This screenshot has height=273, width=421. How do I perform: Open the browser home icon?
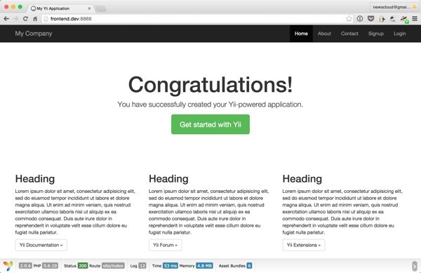(x=35, y=19)
